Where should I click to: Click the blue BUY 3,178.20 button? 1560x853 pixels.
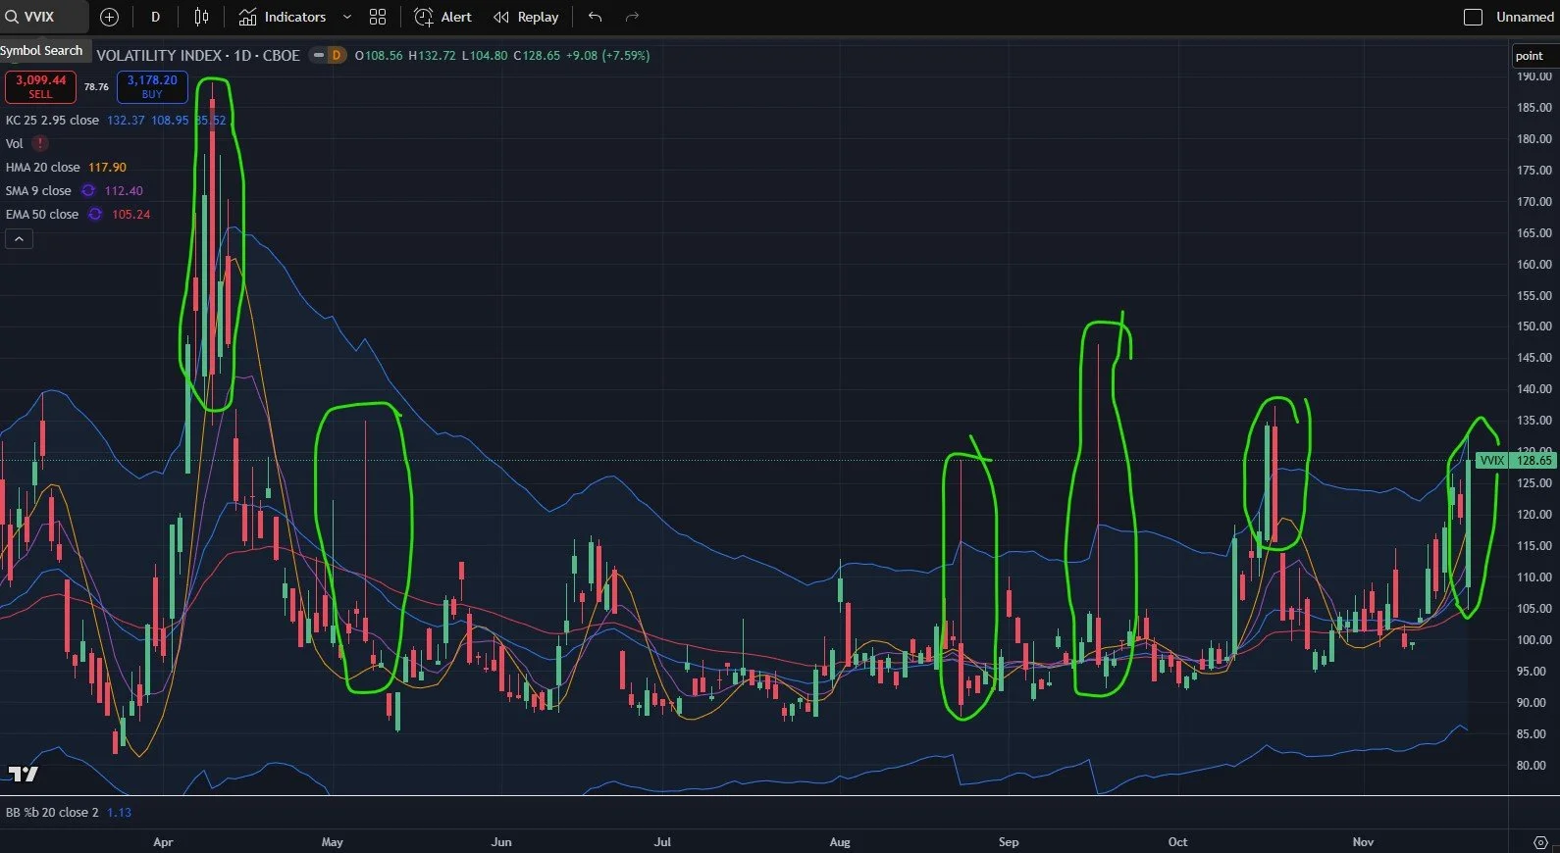click(x=152, y=86)
